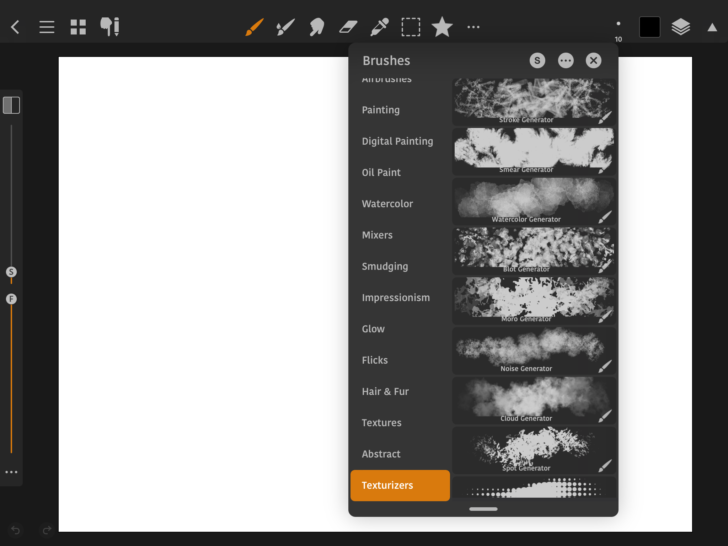This screenshot has height=546, width=728.
Task: Select the Watercolor brush category
Action: coord(387,204)
